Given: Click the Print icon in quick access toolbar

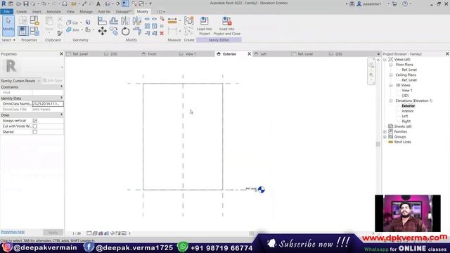Looking at the screenshot, I should coord(65,4).
